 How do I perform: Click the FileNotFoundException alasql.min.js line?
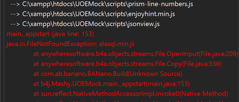[70, 44]
